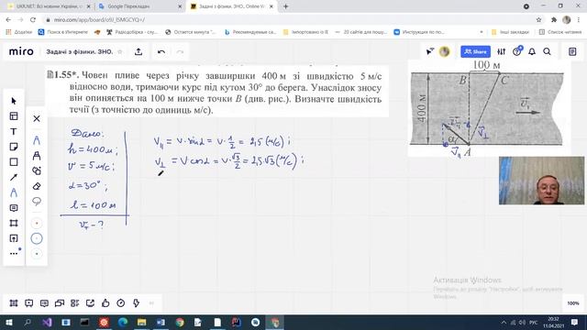Screen dimensions: 587x330
Task: Select the cursor selection tool
Action: pos(14,101)
